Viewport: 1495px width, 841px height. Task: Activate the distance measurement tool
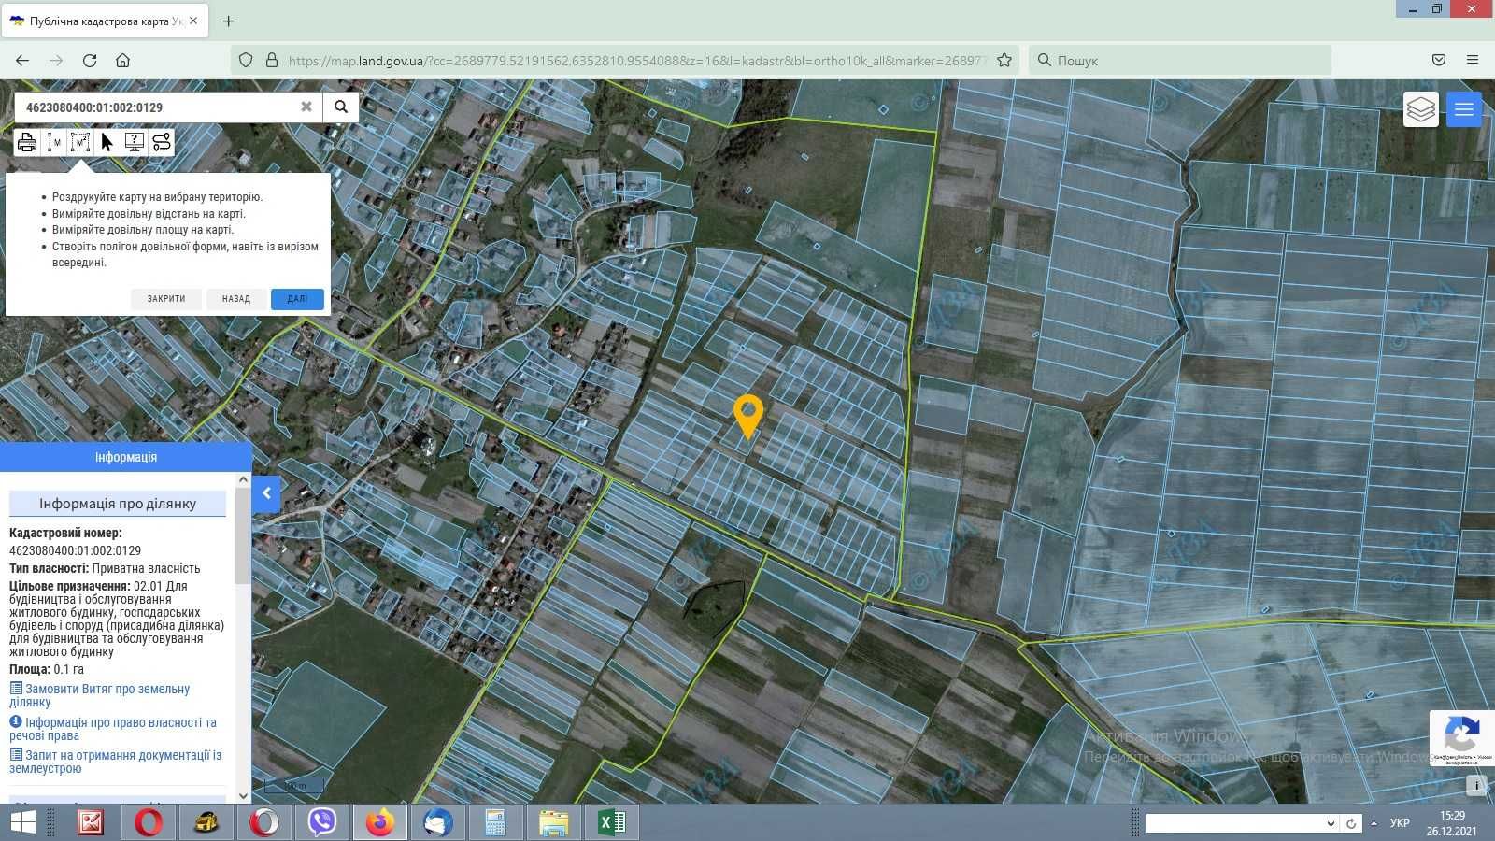53,142
